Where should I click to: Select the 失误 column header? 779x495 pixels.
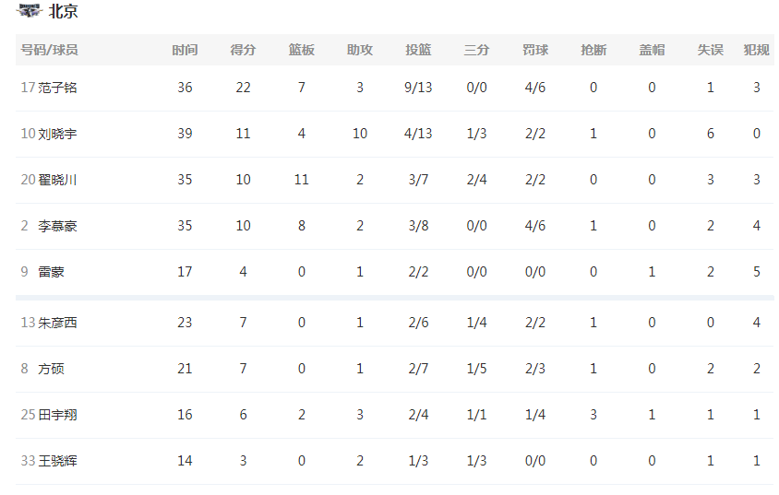click(711, 50)
